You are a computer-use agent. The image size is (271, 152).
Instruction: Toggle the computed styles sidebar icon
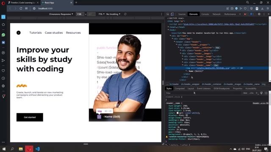266,93
